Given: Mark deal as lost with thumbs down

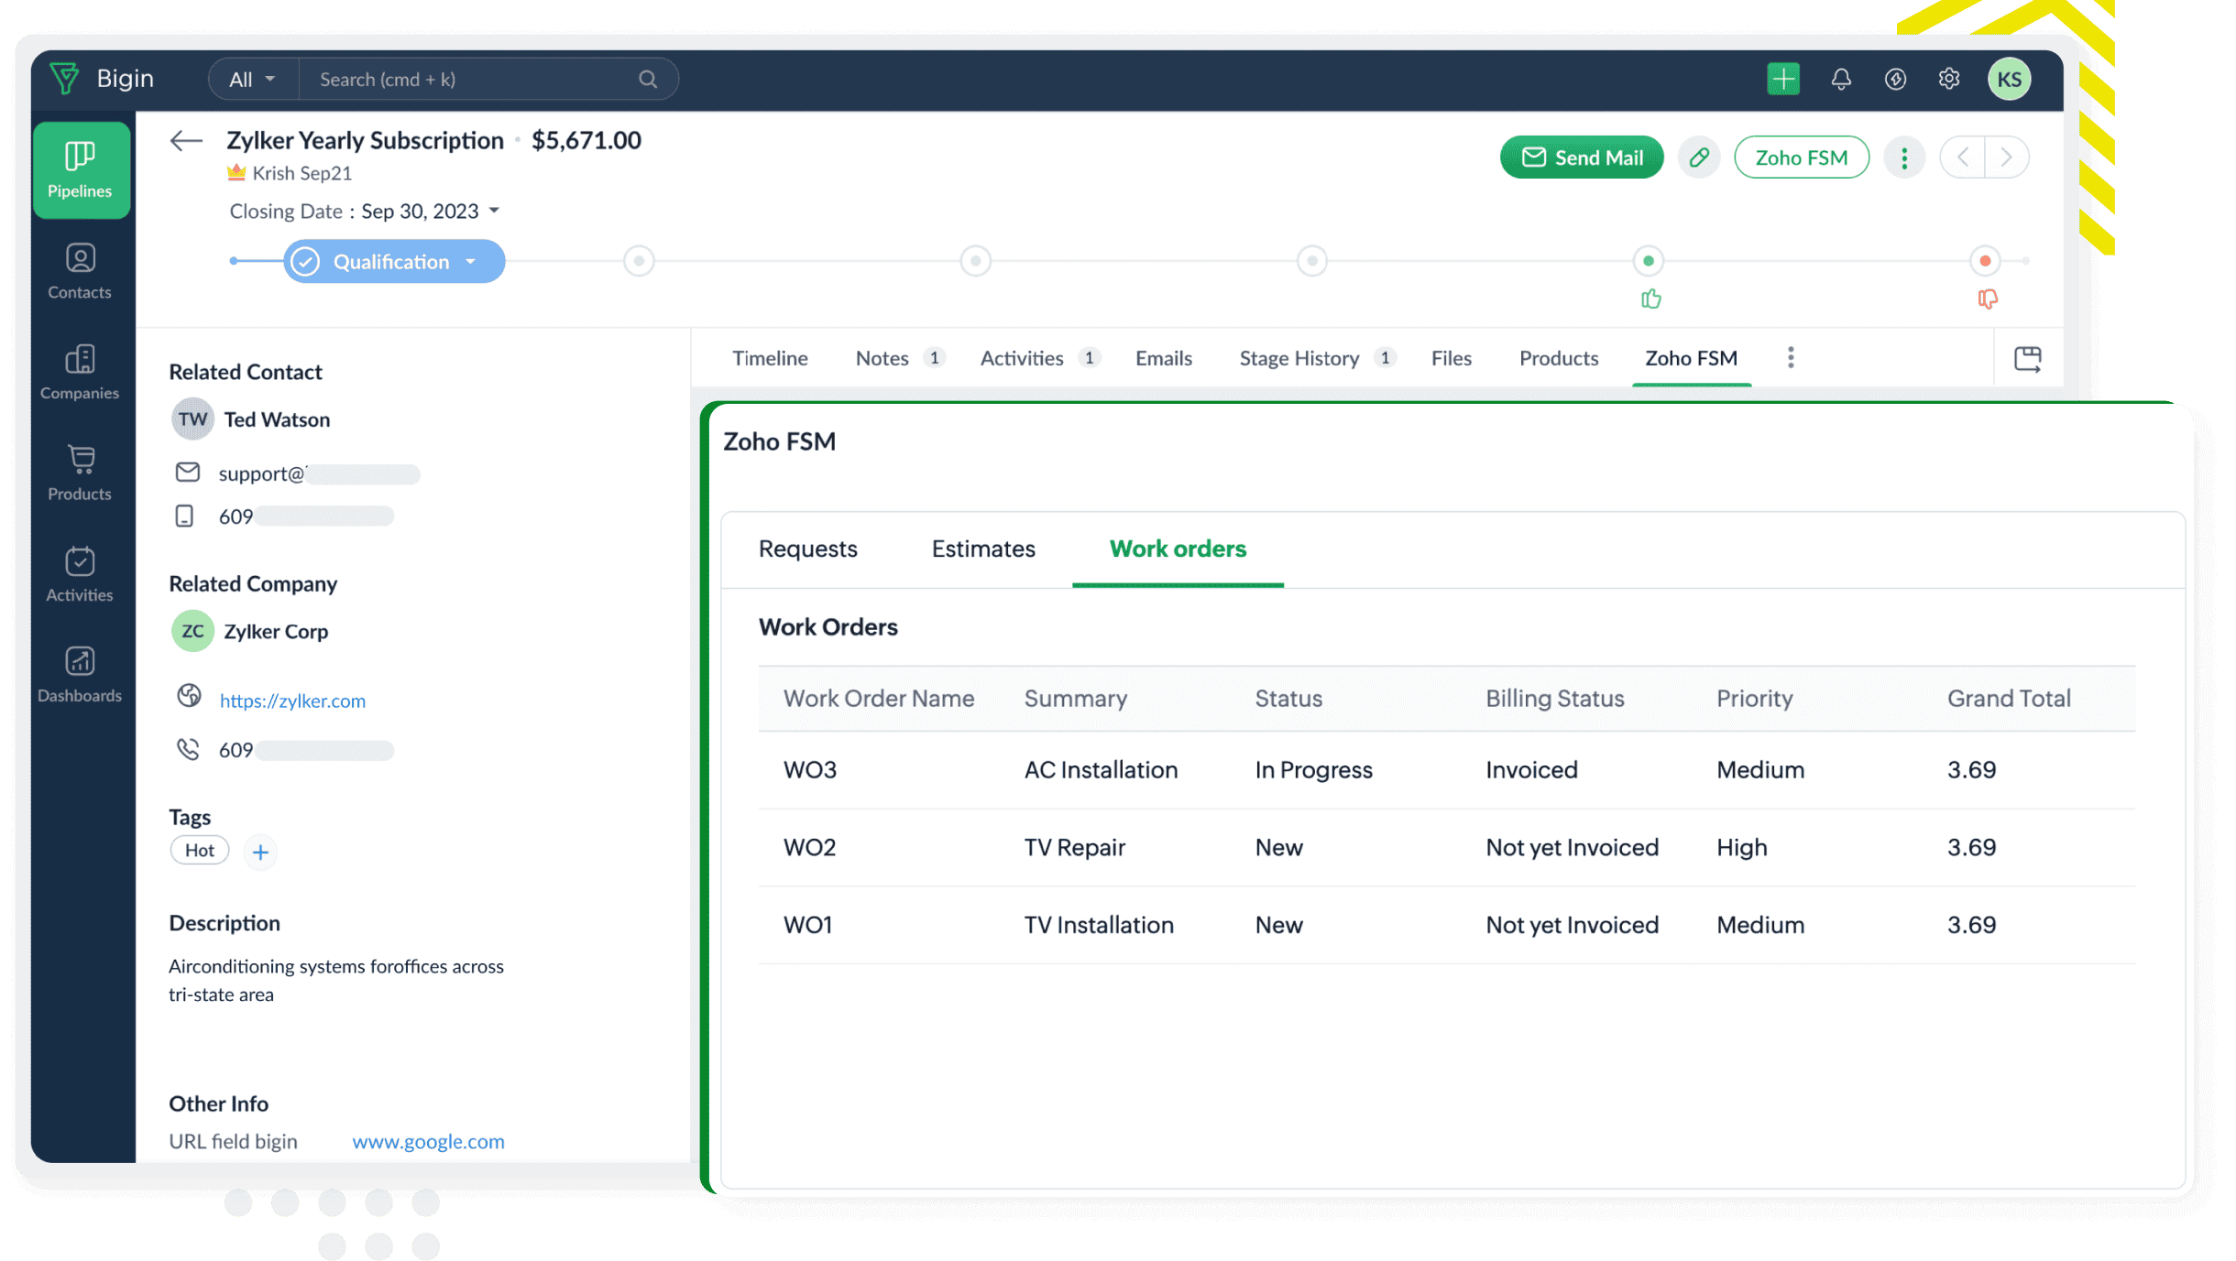Looking at the screenshot, I should (1987, 299).
